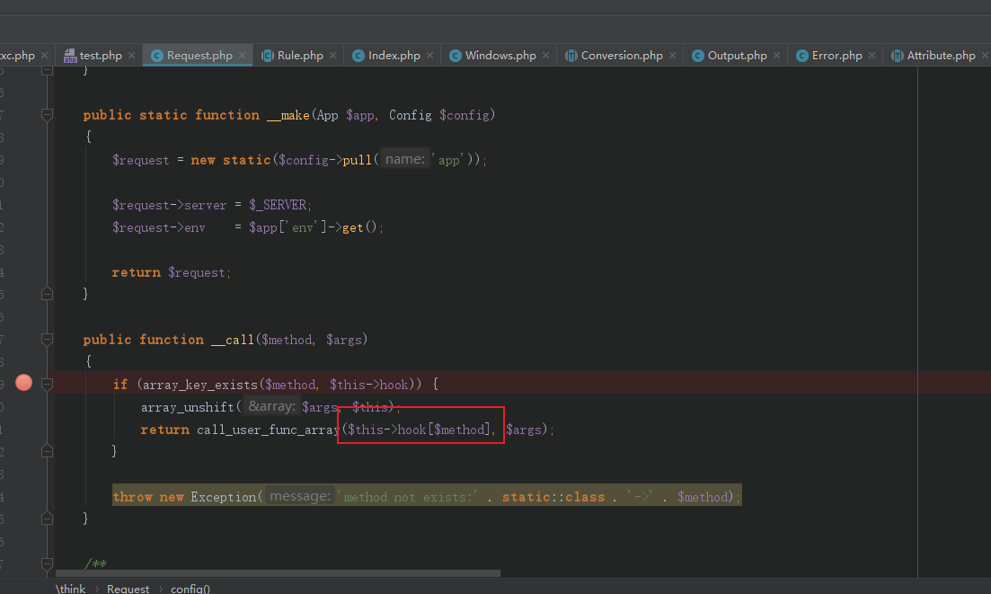
Task: Click the get() method call
Action: pos(359,227)
